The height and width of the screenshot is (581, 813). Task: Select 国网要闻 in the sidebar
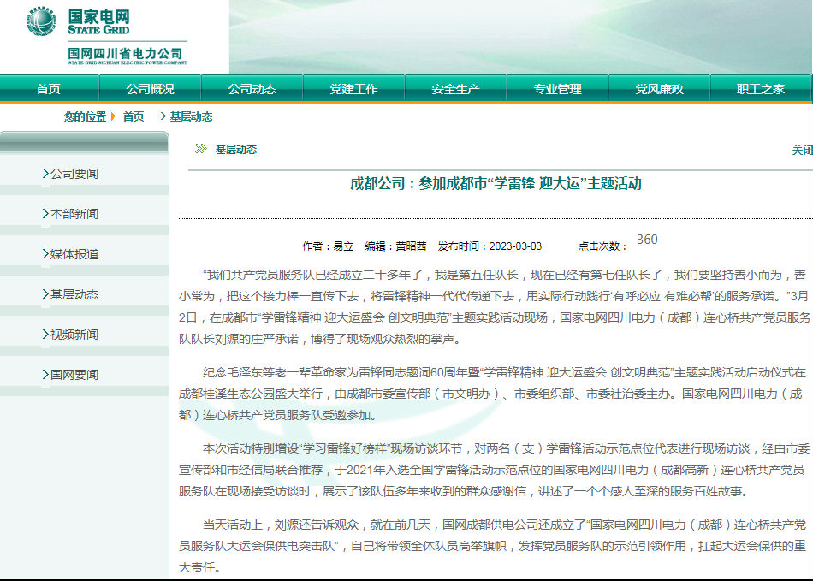tap(74, 375)
